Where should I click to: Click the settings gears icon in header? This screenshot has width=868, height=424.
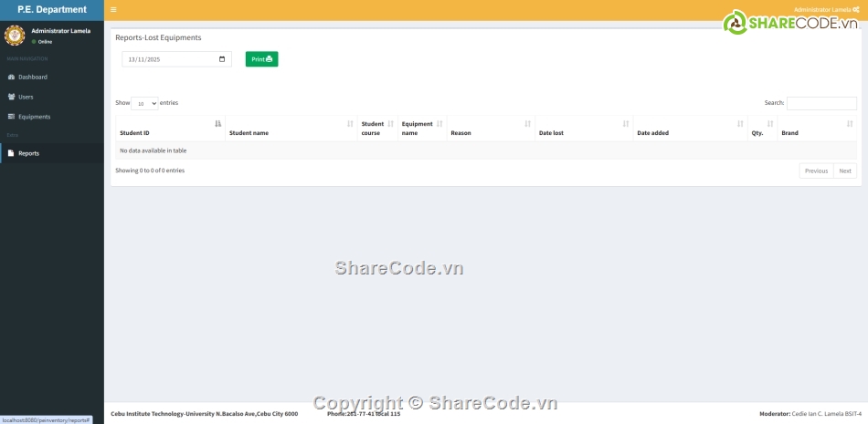coord(856,10)
